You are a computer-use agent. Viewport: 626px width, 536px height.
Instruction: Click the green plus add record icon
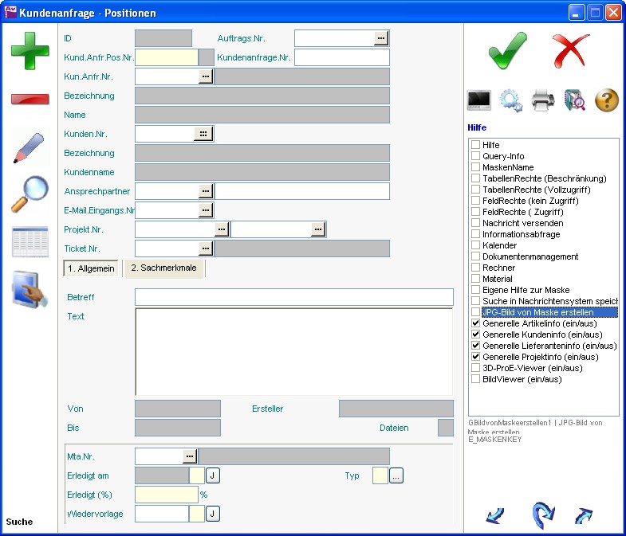tap(30, 50)
